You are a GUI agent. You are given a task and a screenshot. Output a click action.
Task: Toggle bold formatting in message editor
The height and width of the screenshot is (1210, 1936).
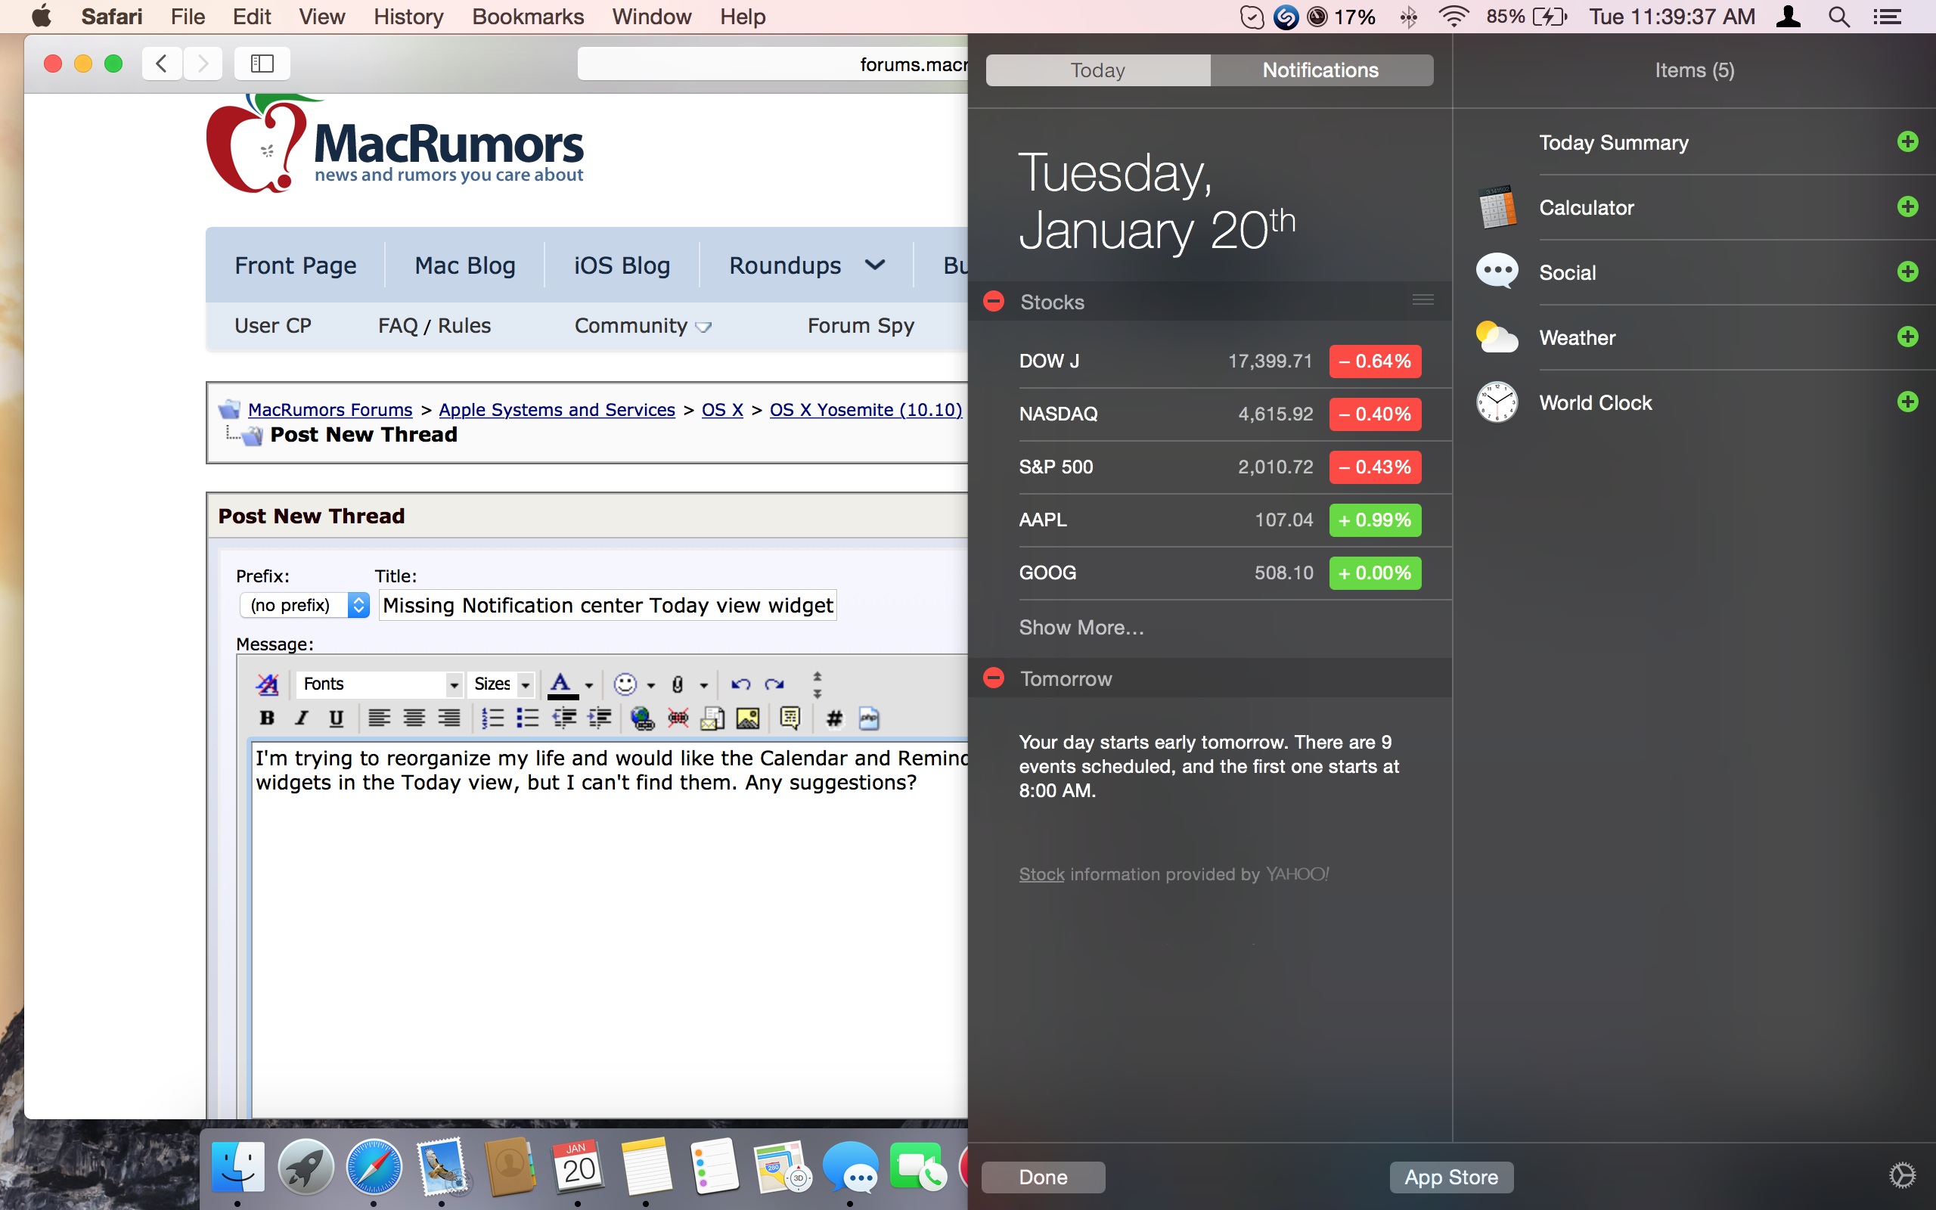click(x=267, y=718)
